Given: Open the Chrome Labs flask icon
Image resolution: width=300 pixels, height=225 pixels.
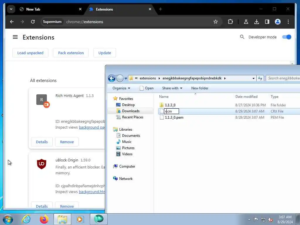Looking at the screenshot, I should 246,22.
